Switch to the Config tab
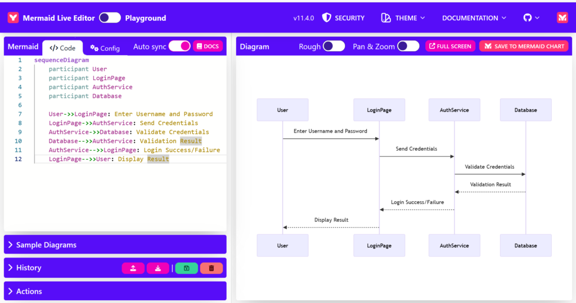Image resolution: width=576 pixels, height=303 pixels. pyautogui.click(x=105, y=48)
